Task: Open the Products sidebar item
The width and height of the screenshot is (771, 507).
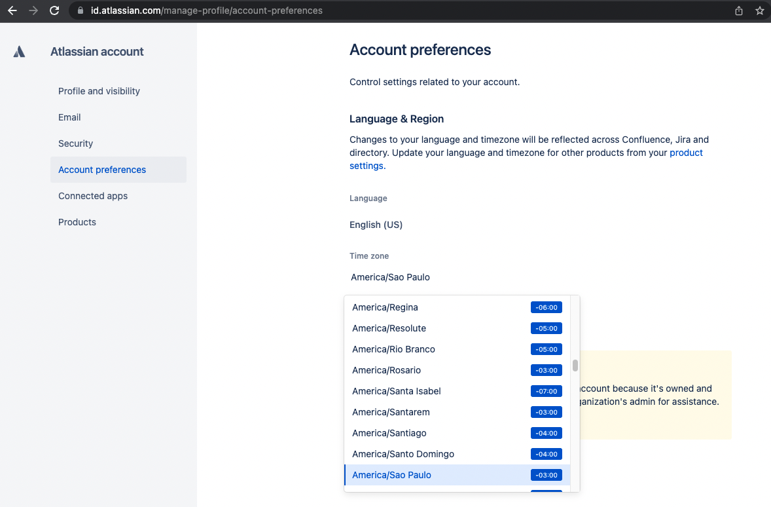Action: coord(77,222)
